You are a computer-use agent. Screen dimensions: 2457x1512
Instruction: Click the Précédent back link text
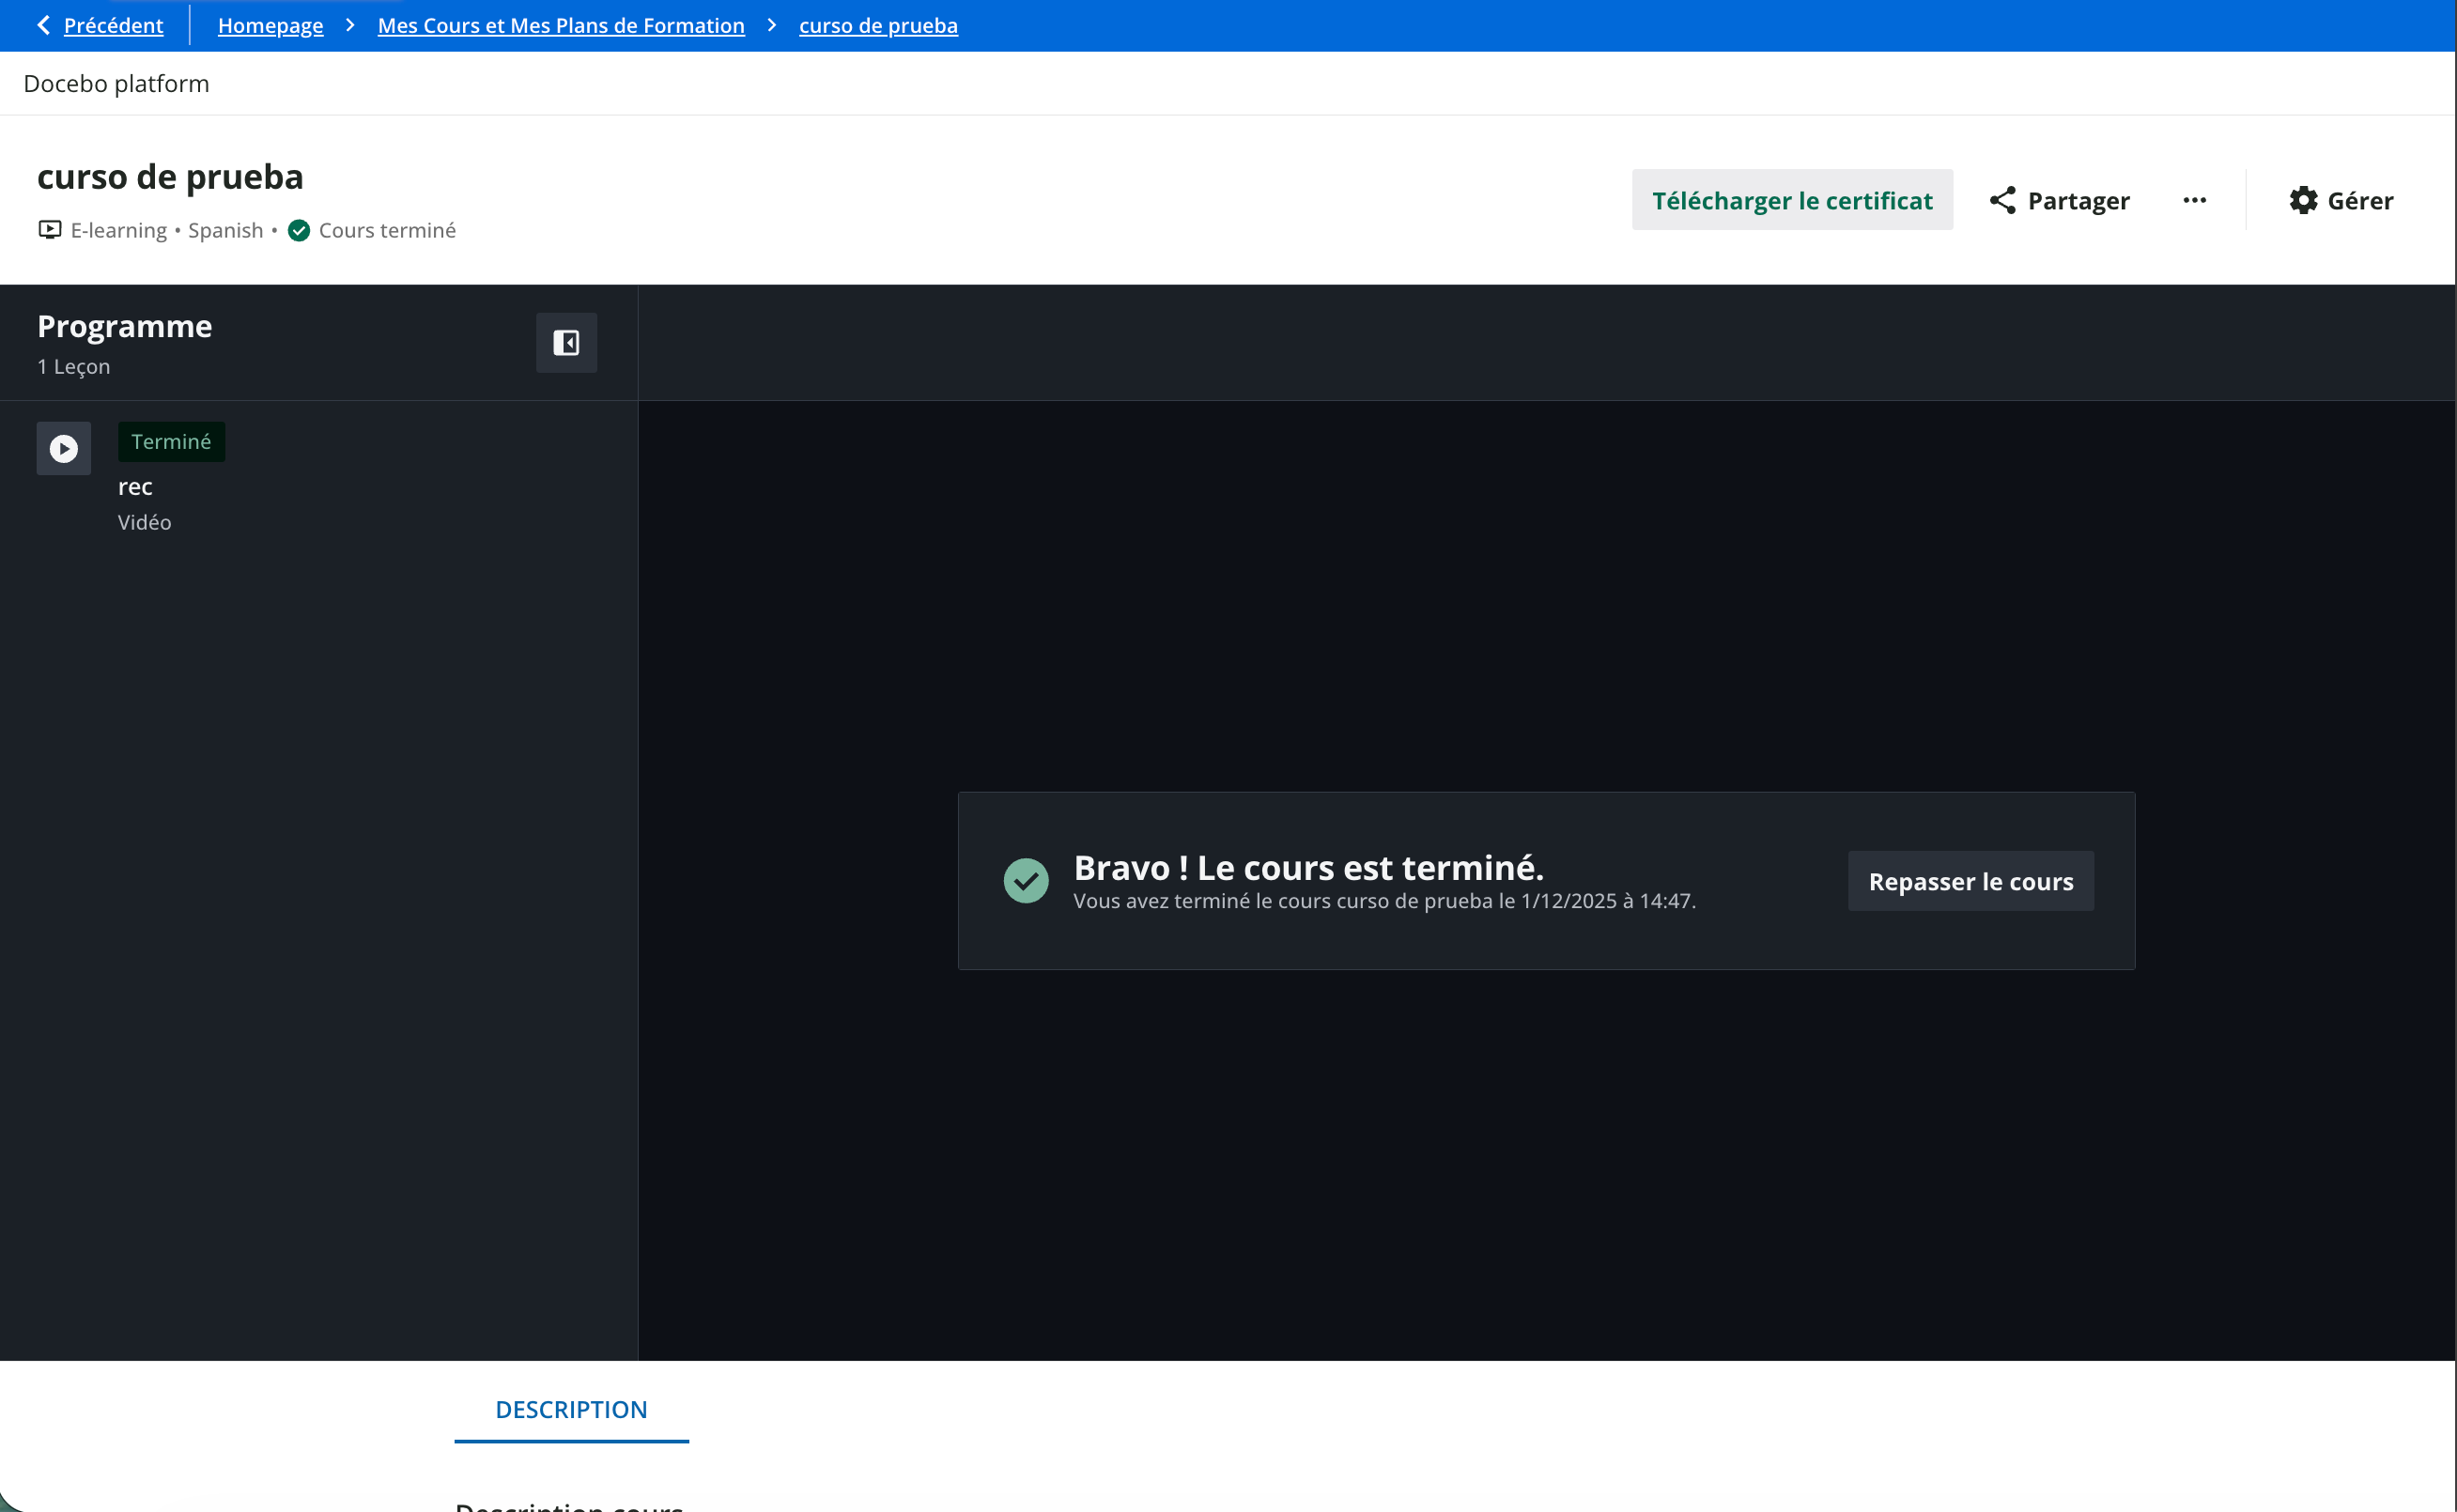[x=113, y=25]
